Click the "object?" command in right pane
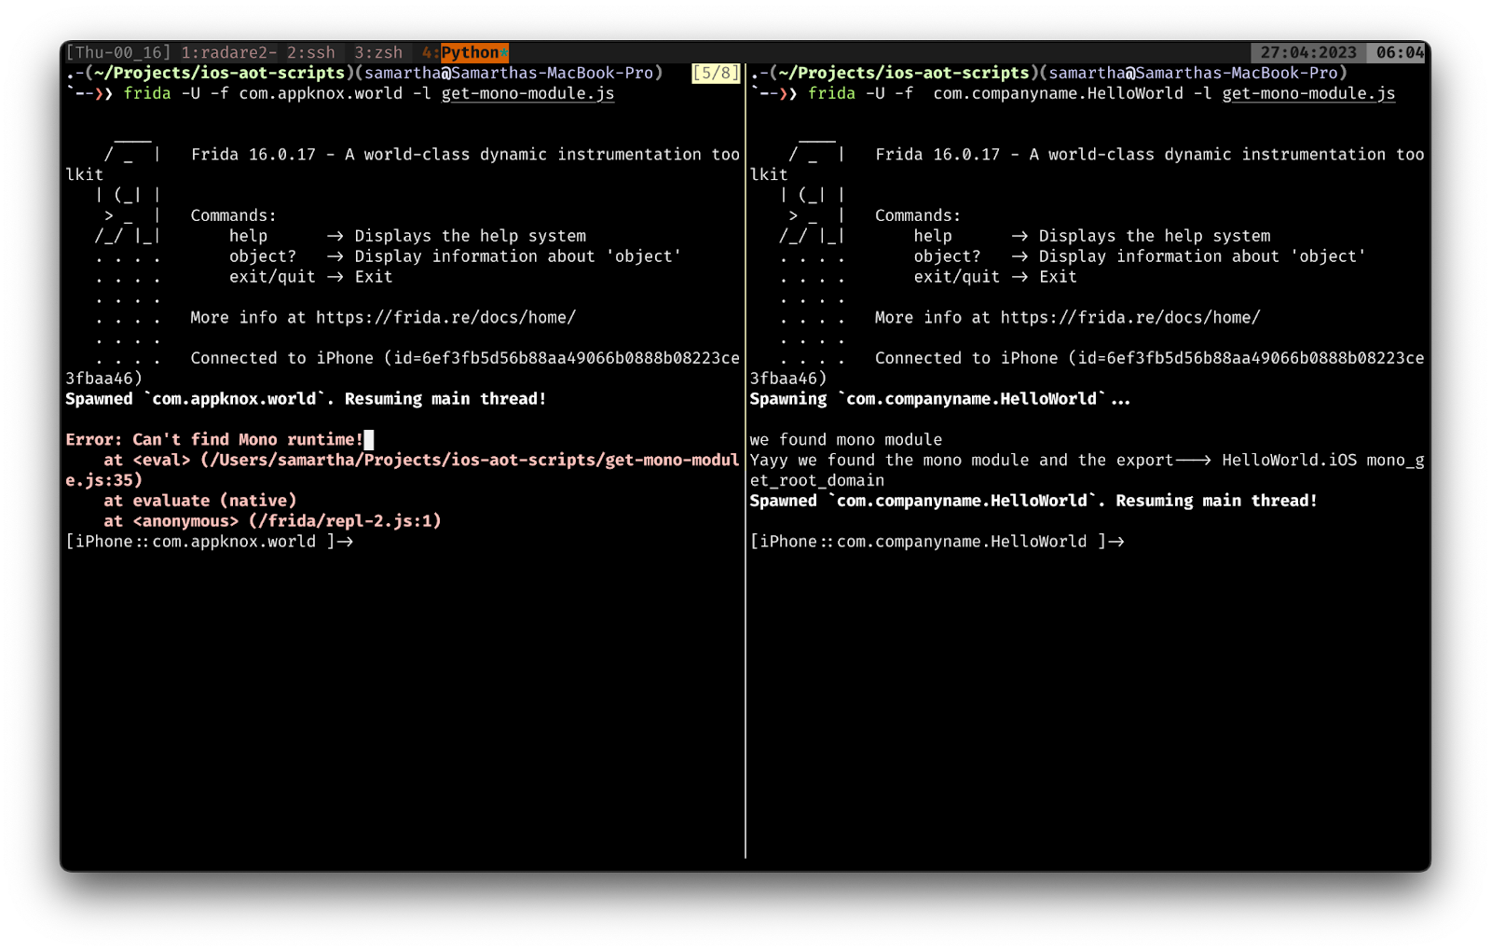Viewport: 1491px width, 951px height. click(947, 256)
